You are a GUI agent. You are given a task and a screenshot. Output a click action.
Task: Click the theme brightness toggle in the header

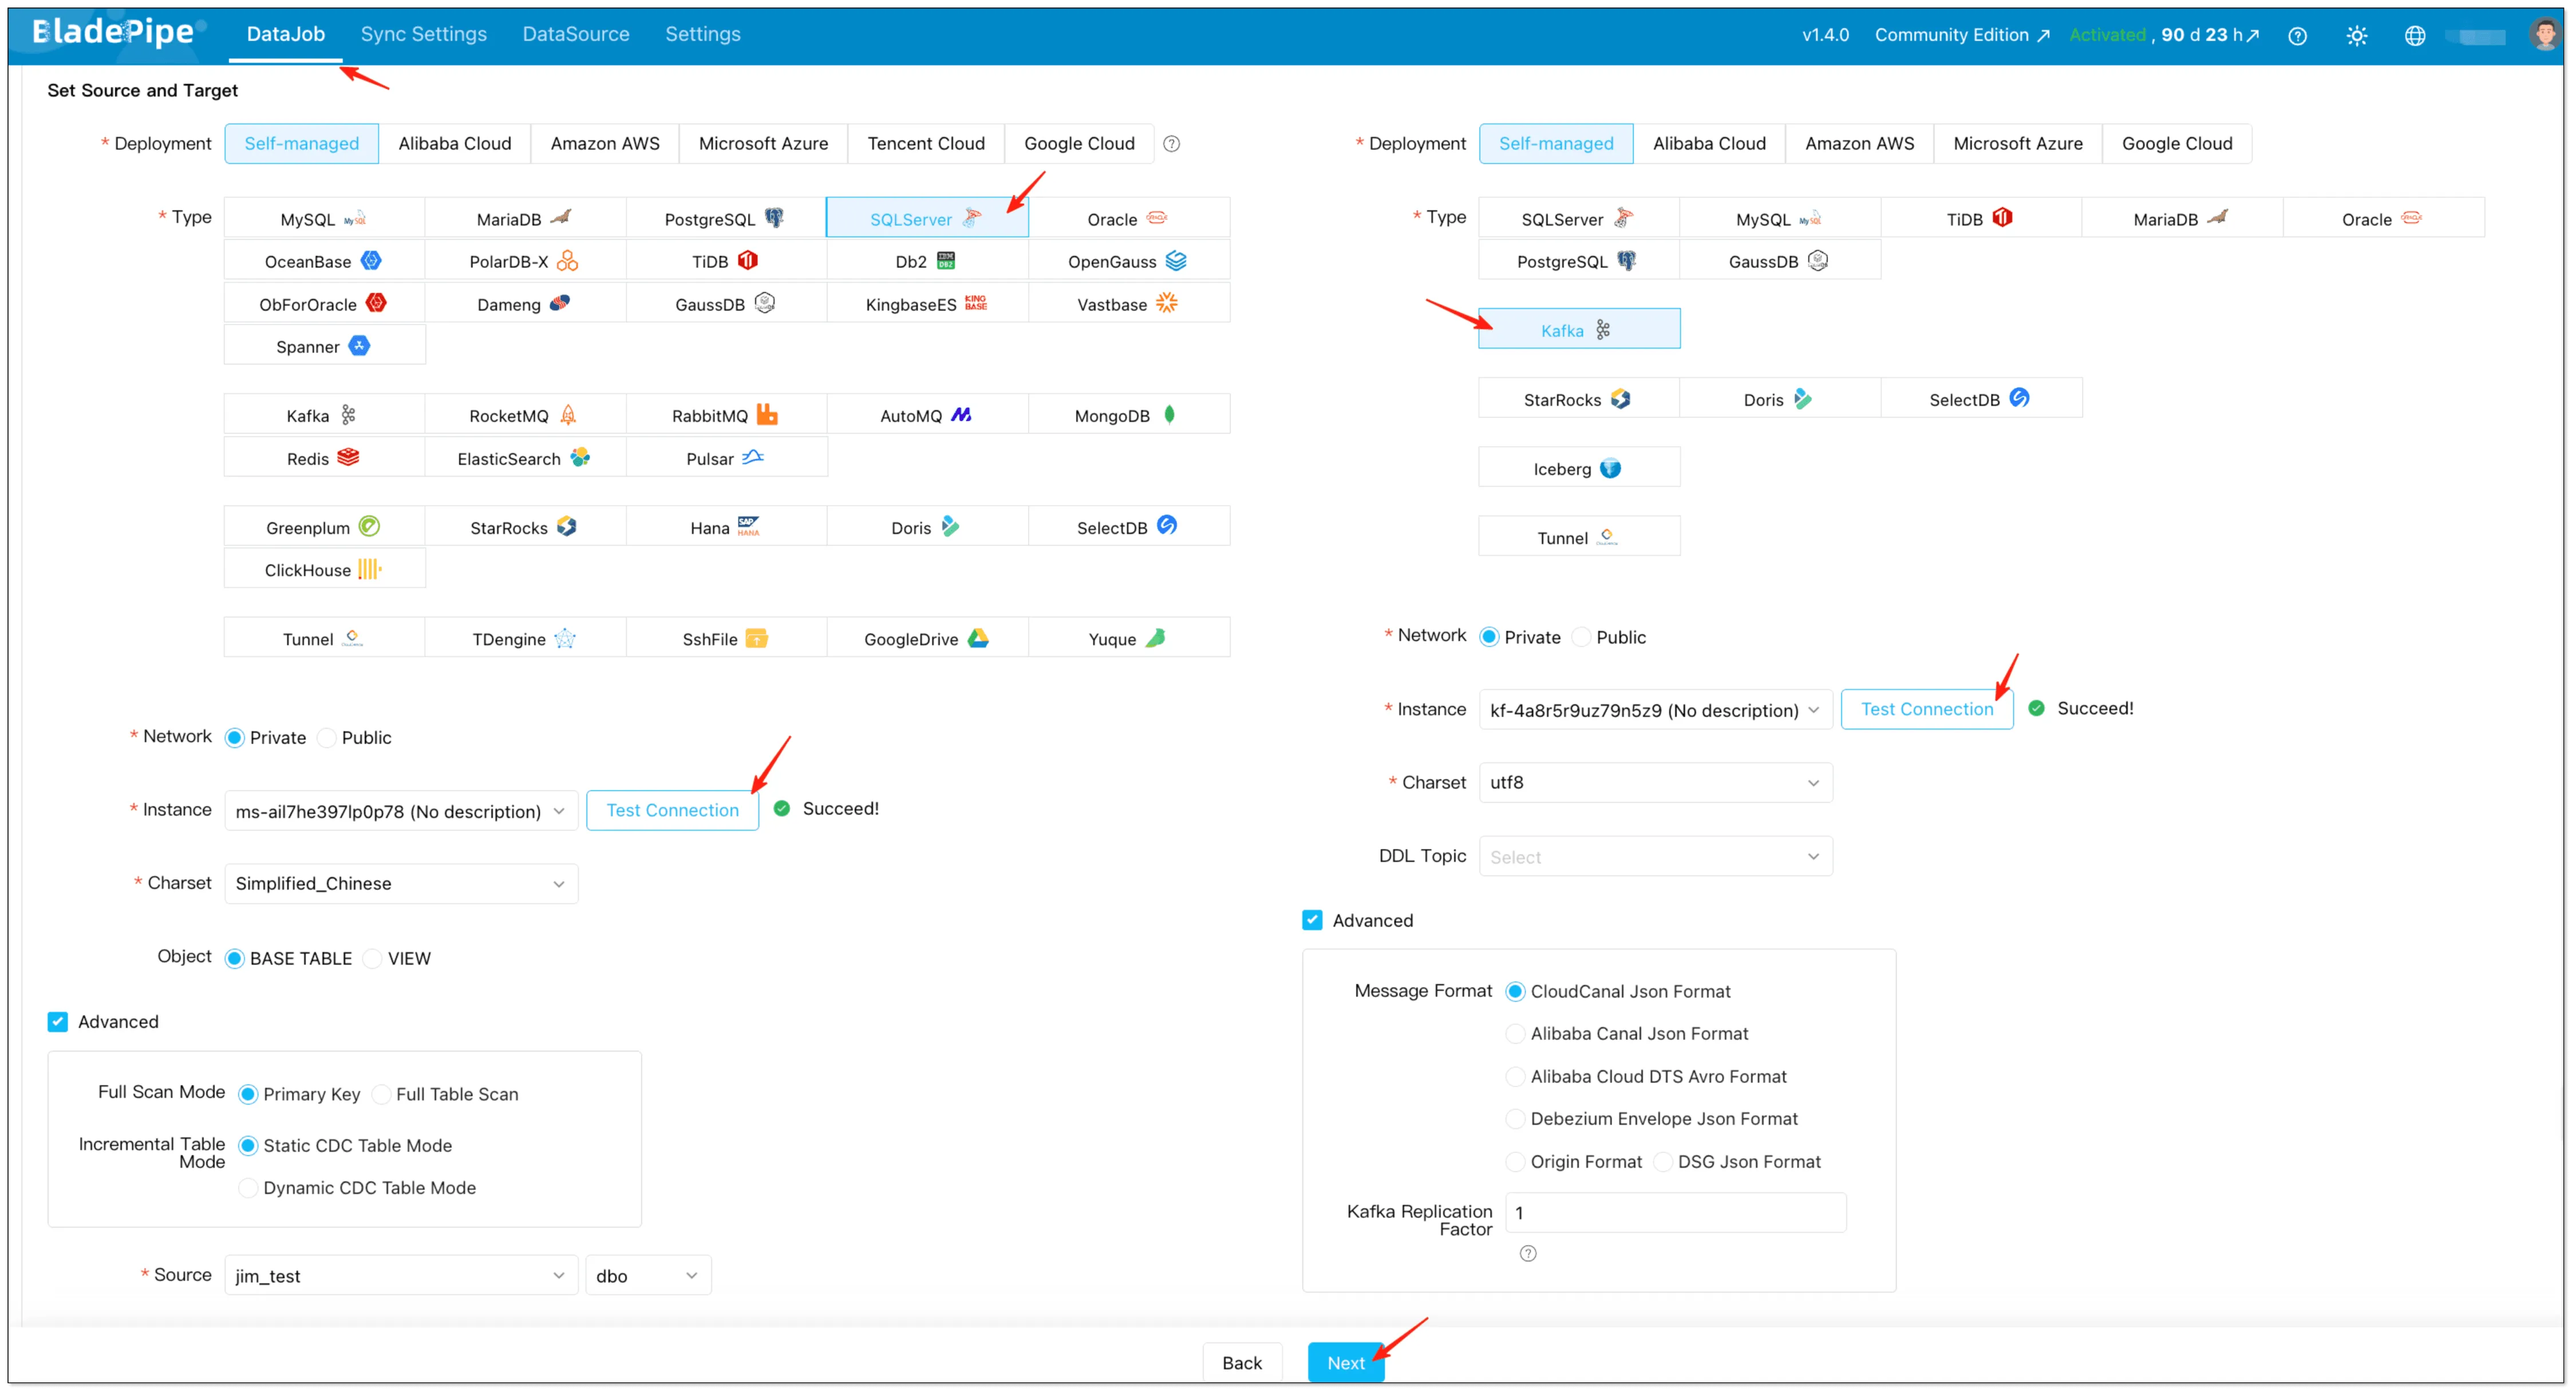click(2357, 35)
